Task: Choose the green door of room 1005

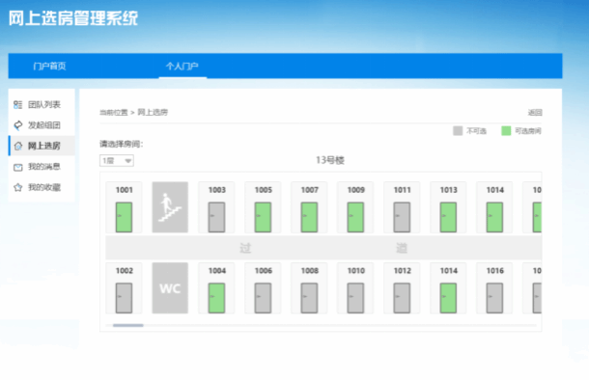Action: click(x=263, y=217)
